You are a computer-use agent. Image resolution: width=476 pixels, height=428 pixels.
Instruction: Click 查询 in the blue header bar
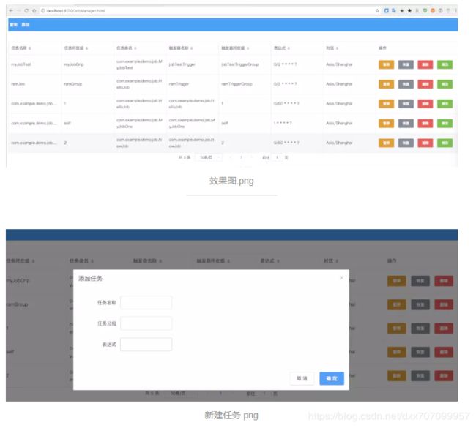pyautogui.click(x=13, y=25)
